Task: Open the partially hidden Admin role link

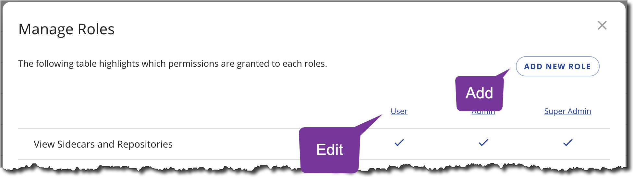Action: [483, 113]
